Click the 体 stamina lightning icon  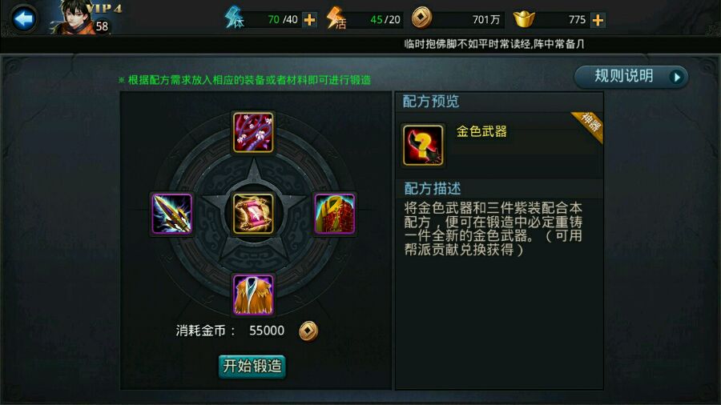point(235,18)
